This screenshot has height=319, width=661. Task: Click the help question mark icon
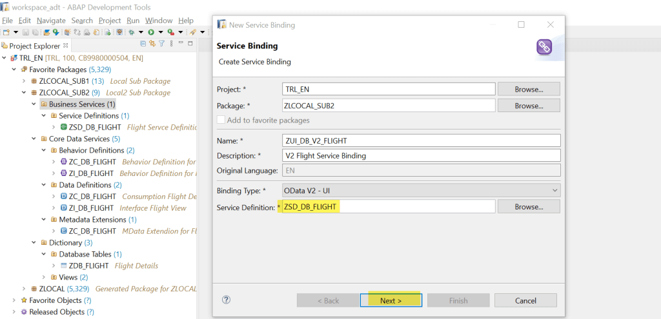tap(226, 300)
